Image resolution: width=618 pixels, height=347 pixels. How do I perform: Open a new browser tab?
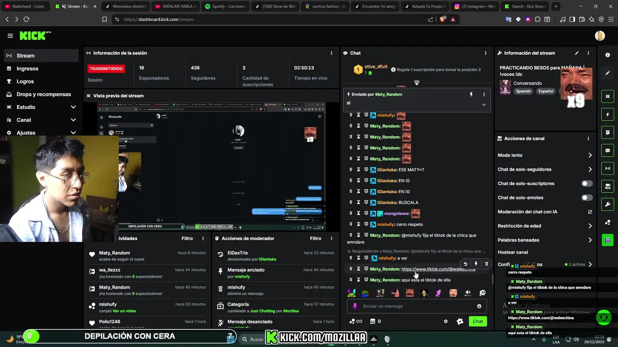556,7
